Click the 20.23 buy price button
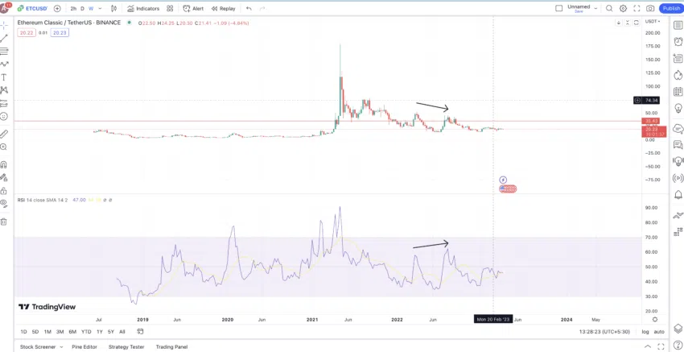 [60, 33]
